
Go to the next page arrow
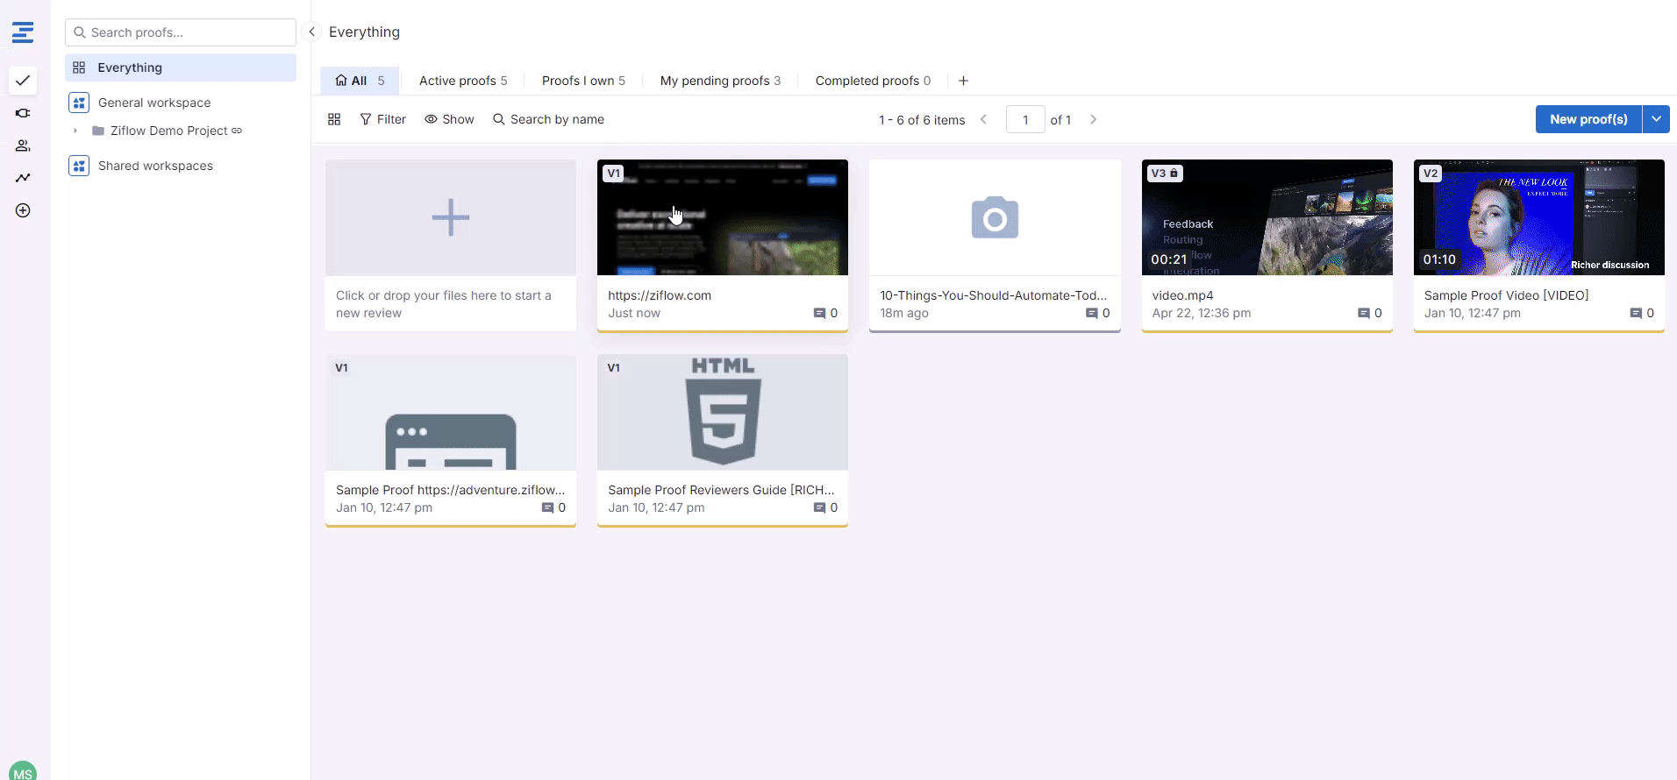1093,119
